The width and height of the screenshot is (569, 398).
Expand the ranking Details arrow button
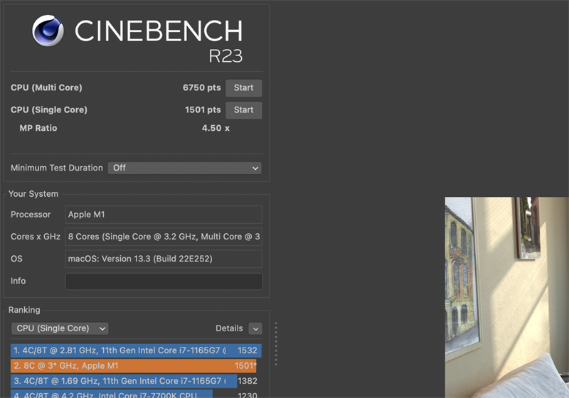point(255,329)
